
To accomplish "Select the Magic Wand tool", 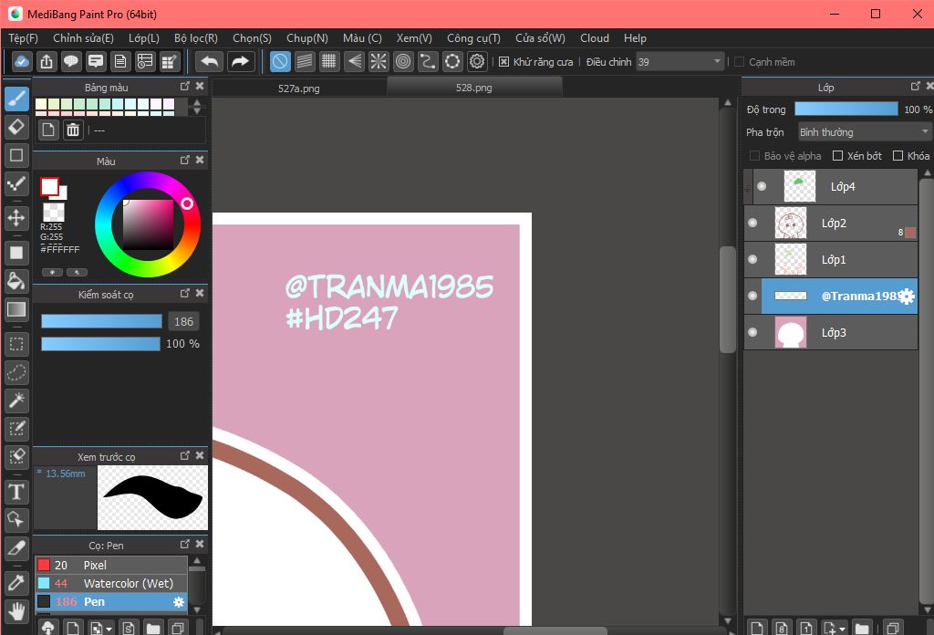I will click(16, 401).
